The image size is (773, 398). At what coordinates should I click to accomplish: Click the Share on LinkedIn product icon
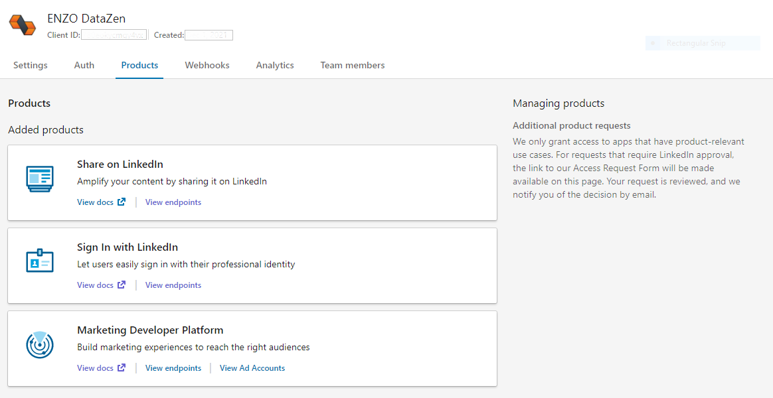click(x=39, y=179)
